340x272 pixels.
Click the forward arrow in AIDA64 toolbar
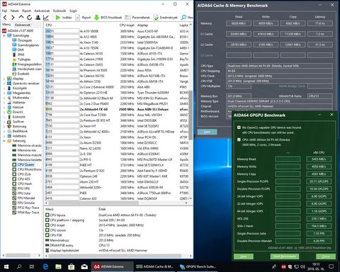[x=13, y=18]
